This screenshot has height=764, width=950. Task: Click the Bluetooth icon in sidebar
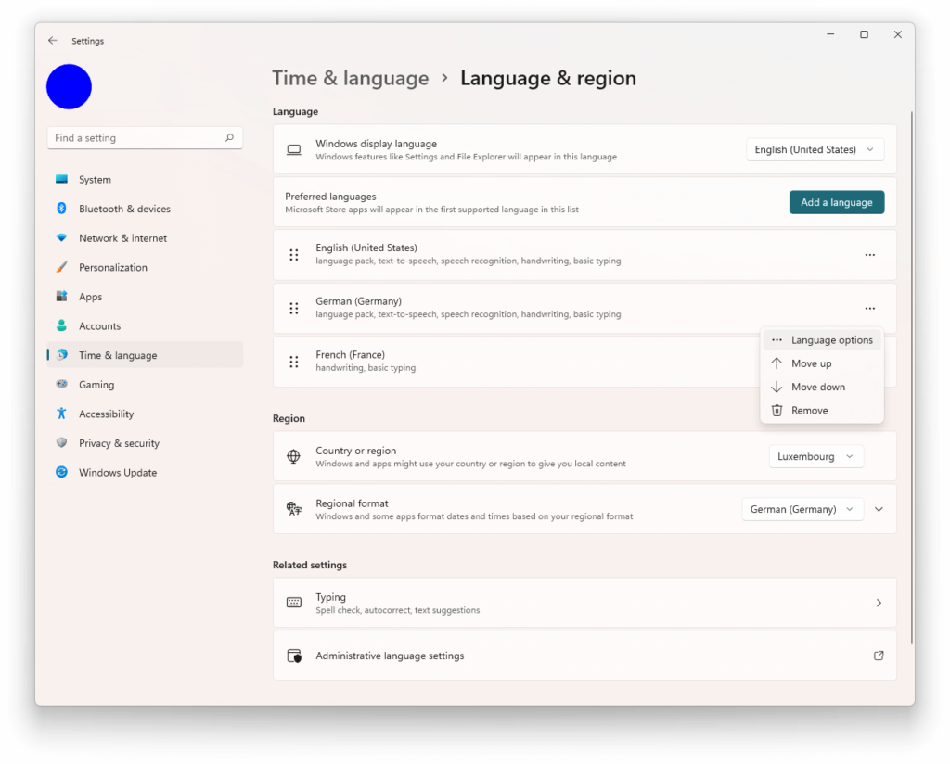pos(62,209)
